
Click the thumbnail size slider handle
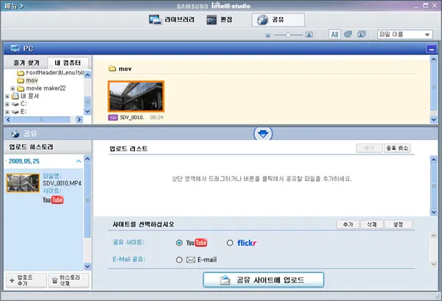point(289,35)
